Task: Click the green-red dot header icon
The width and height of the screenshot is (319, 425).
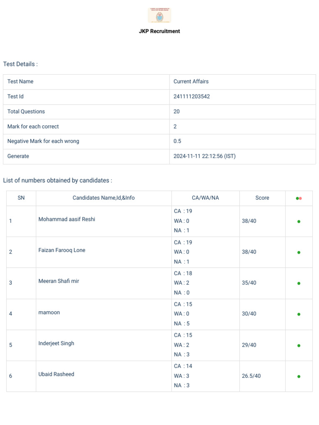Action: click(x=299, y=198)
